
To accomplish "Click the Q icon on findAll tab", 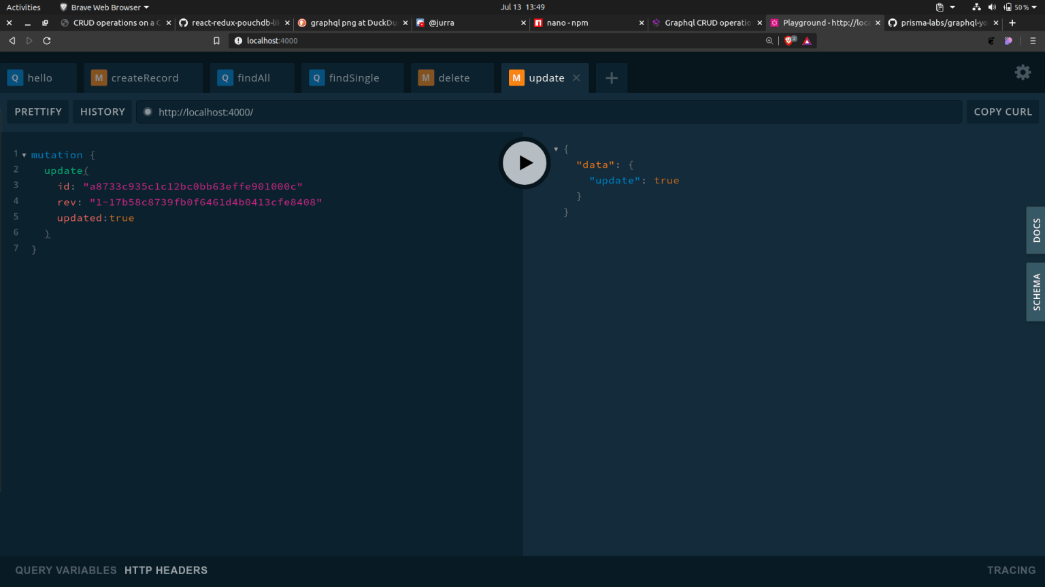I will point(225,78).
